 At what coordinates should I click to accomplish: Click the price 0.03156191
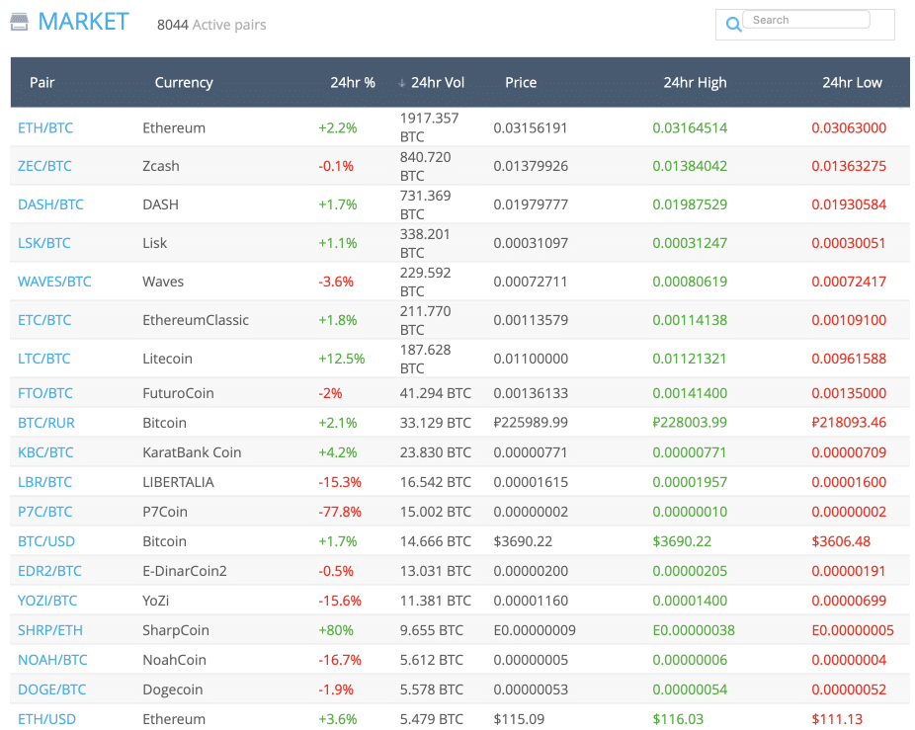click(531, 127)
